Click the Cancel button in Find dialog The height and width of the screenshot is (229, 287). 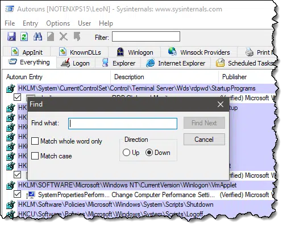click(x=204, y=140)
